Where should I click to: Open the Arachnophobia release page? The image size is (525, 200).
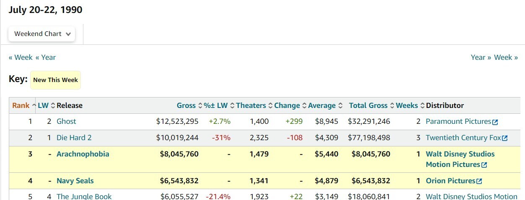point(83,154)
